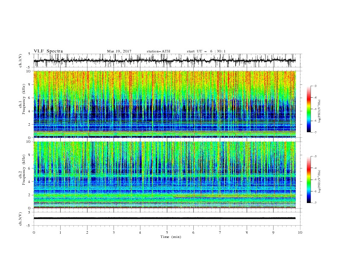The image size is (338, 261).
Task: Click the 'station=ATH' label
Action: coord(158,51)
